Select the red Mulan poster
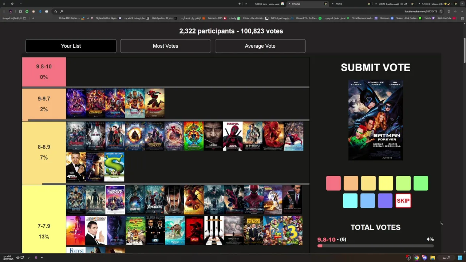The image size is (466, 262). [194, 231]
